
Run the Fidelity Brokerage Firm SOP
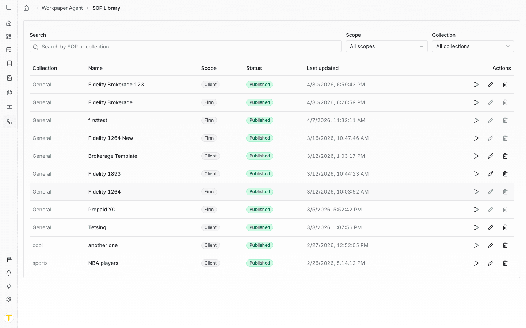coord(476,102)
